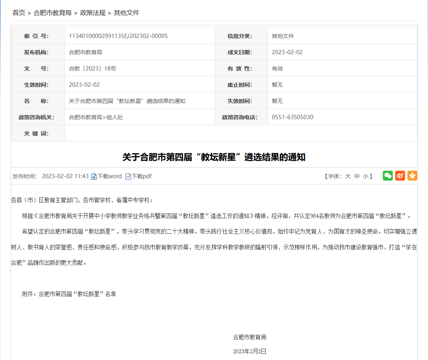Image resolution: width=428 pixels, height=360 pixels.
Task: Click the Word file icon beside 下载word
Action: pos(94,177)
